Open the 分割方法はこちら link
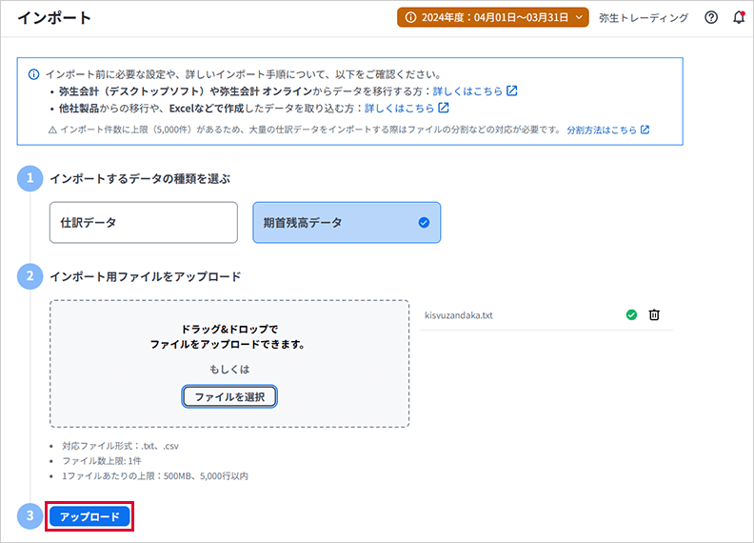754x543 pixels. point(602,130)
